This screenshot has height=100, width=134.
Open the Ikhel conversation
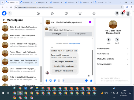pyautogui.click(x=20, y=37)
